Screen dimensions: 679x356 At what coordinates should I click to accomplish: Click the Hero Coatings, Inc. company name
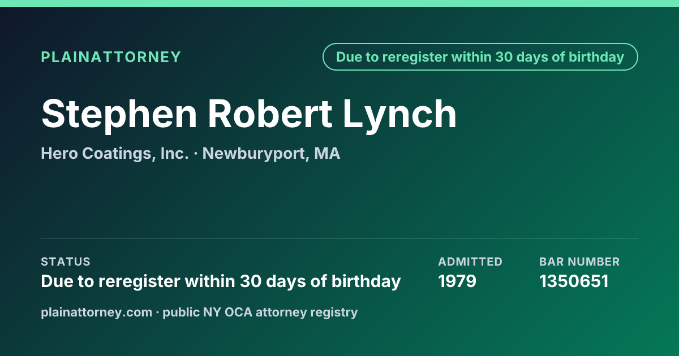click(x=115, y=154)
